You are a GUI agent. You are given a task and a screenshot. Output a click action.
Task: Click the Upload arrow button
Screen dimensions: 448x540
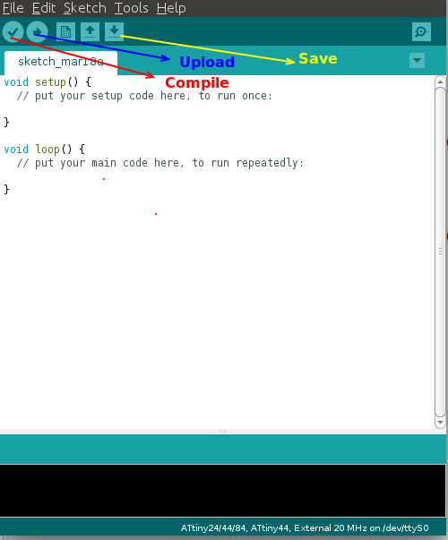38,31
